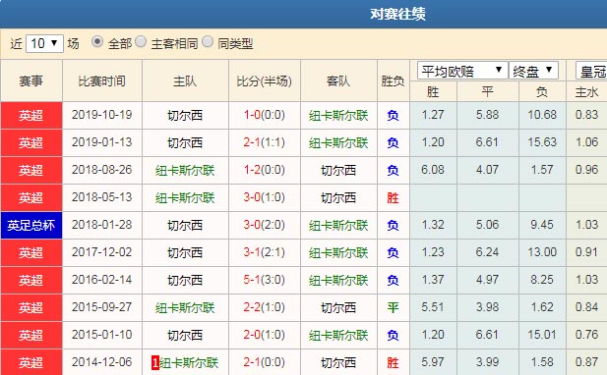Open the 近10场 match count dropdown

click(x=44, y=43)
